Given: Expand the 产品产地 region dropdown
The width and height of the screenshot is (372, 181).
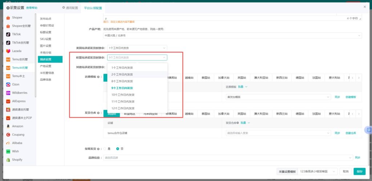Looking at the screenshot, I should coord(232,35).
